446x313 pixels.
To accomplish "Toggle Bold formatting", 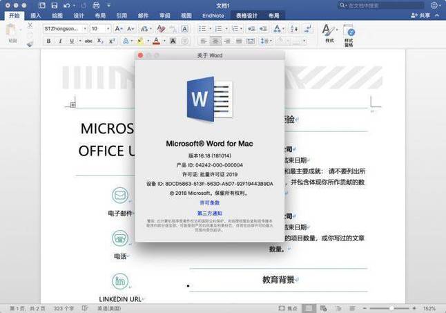I will pos(48,41).
